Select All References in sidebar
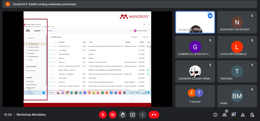 35,44
